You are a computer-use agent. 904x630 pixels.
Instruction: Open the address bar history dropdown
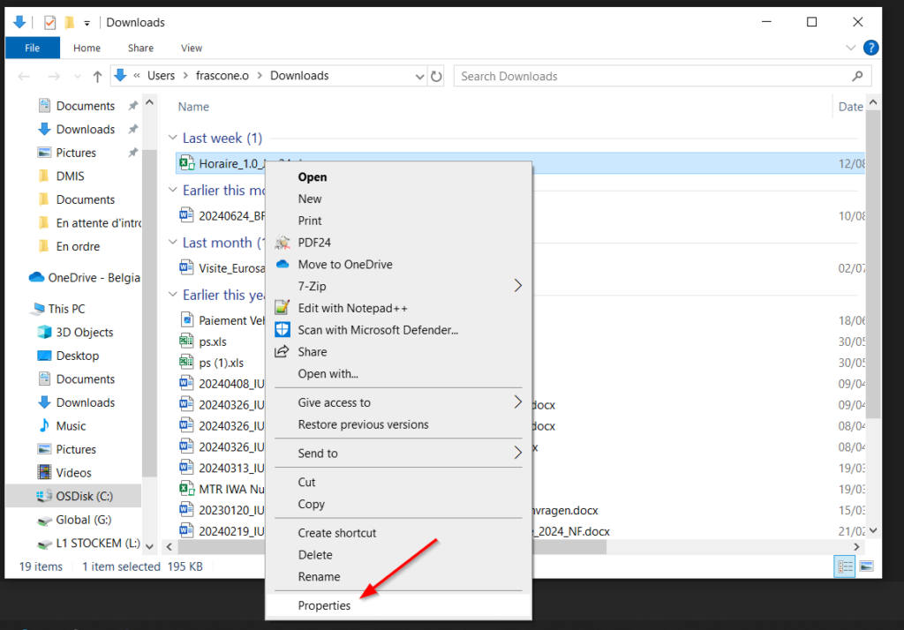click(417, 76)
